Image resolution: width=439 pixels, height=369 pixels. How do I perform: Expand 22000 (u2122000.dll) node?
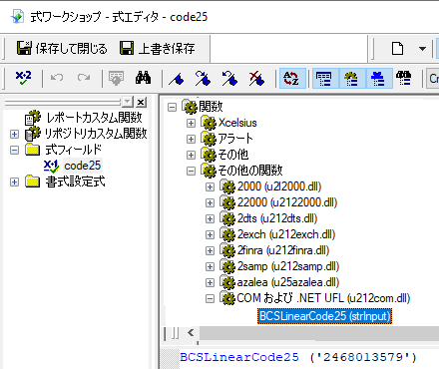coord(210,202)
